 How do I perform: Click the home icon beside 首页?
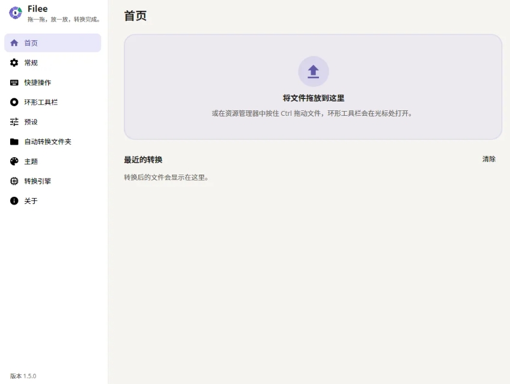click(14, 43)
